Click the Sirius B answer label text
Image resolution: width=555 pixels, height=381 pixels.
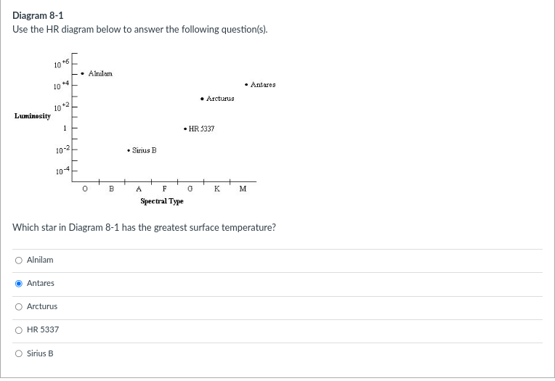point(40,353)
